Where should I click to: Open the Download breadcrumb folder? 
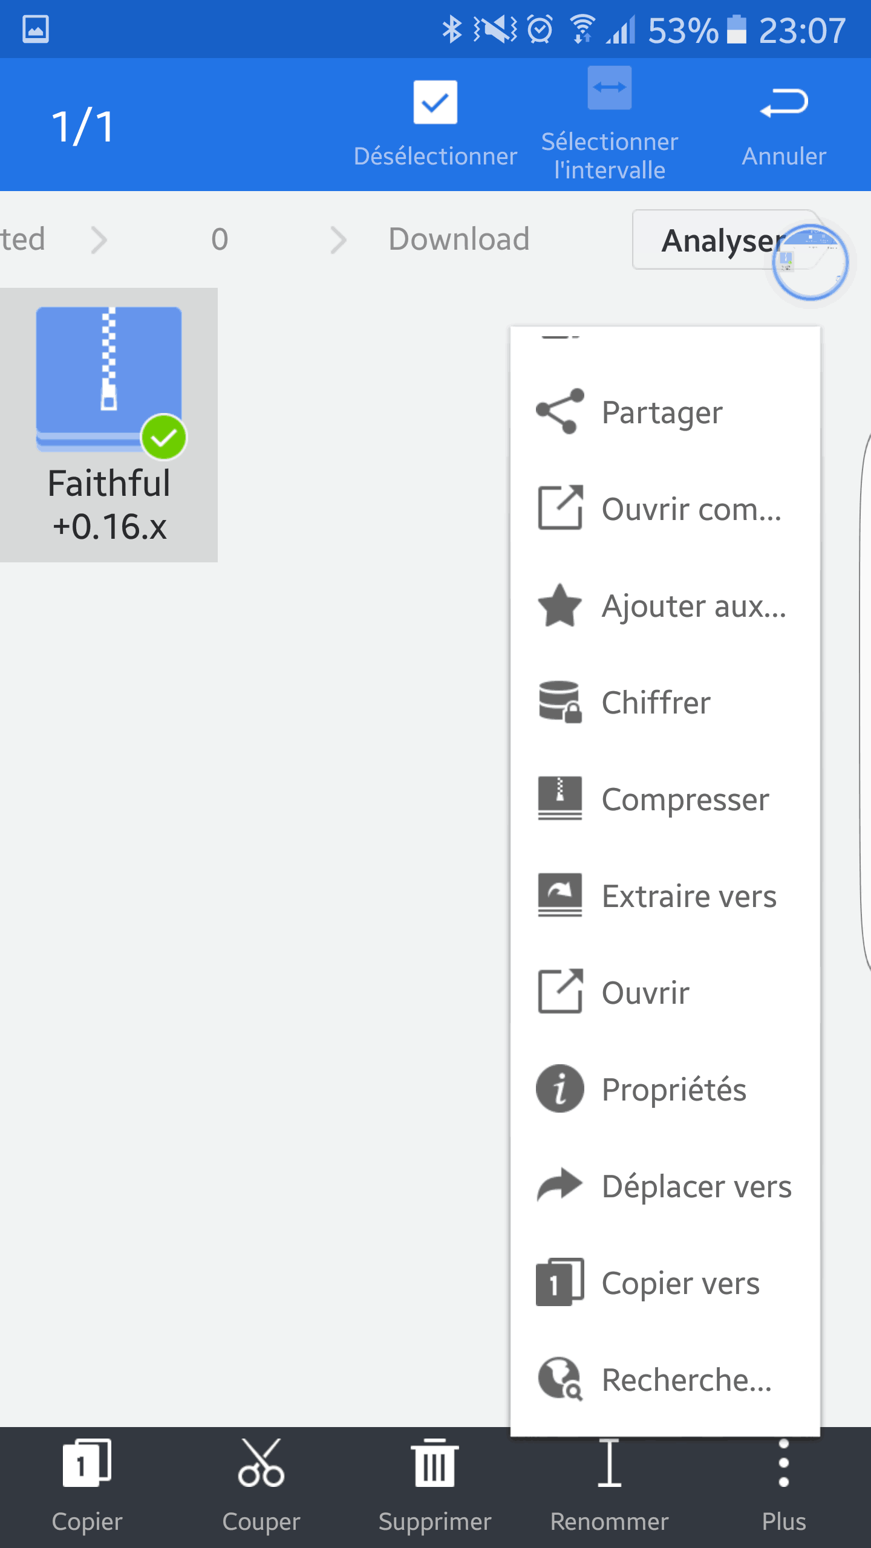click(459, 239)
